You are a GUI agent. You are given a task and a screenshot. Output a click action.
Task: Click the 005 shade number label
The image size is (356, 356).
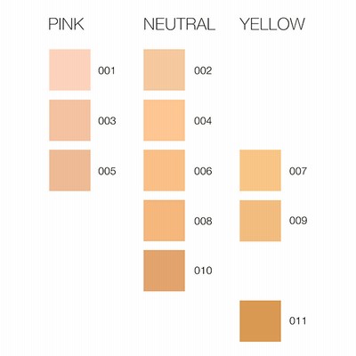tap(107, 171)
